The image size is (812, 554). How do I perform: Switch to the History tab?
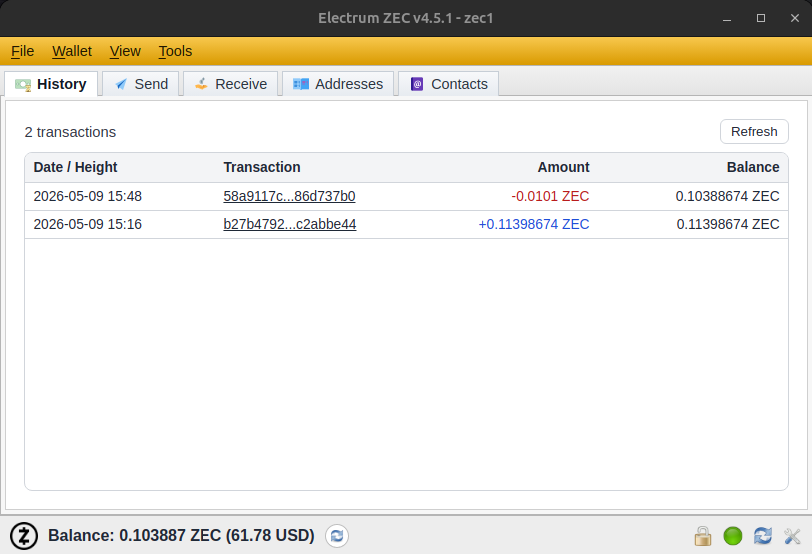pos(51,84)
